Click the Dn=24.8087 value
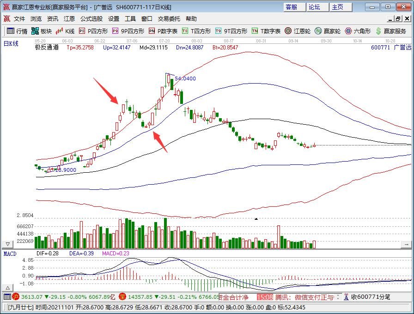Screen dimensions: 414x314 coord(190,48)
